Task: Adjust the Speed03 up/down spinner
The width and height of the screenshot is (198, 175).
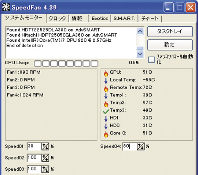Action: 45,169
